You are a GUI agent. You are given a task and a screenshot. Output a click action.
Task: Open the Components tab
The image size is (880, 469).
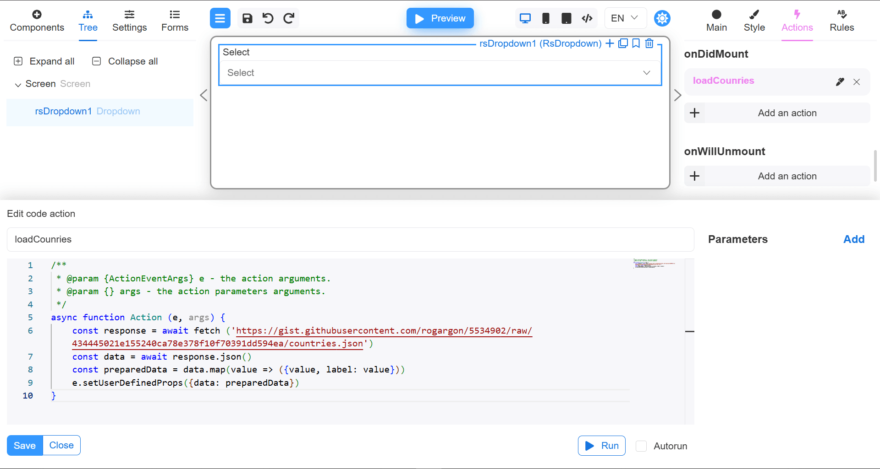(x=37, y=21)
